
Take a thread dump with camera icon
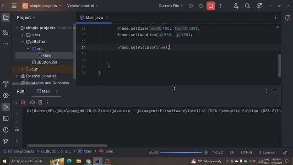tap(33, 103)
